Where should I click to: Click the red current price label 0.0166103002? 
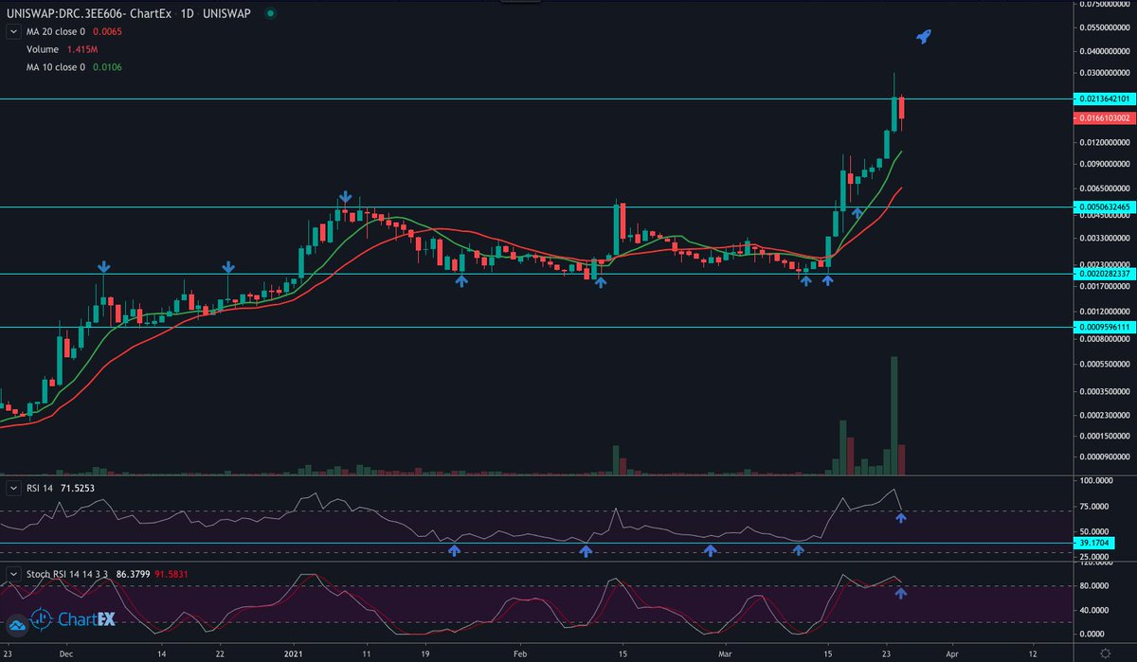tap(1104, 118)
